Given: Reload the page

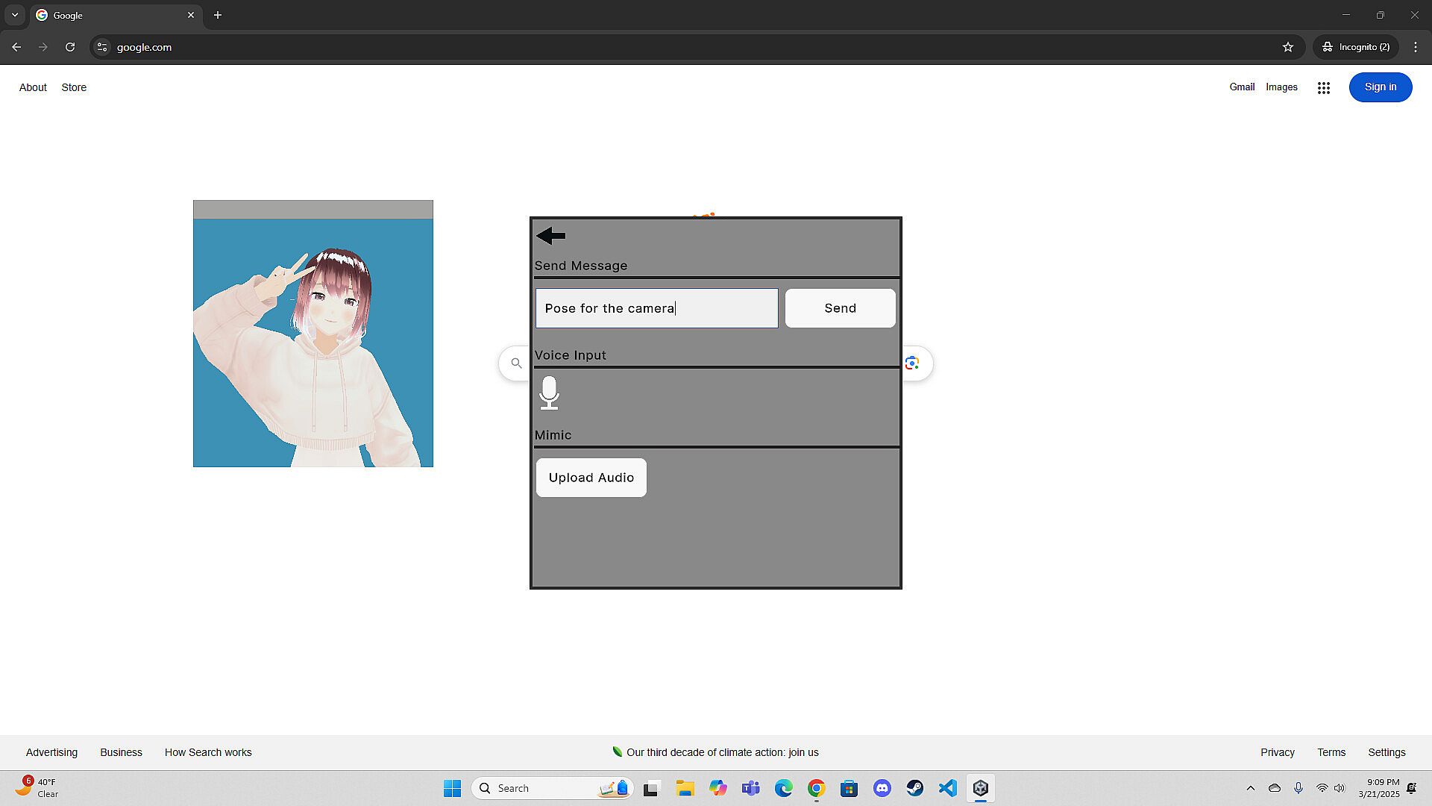Looking at the screenshot, I should [x=70, y=47].
